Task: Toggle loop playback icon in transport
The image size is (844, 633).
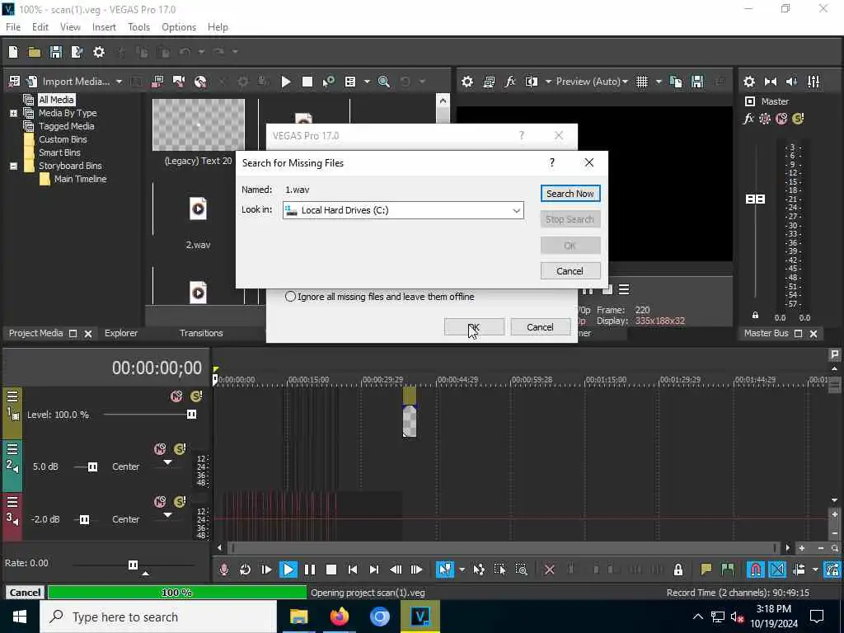Action: tap(246, 570)
